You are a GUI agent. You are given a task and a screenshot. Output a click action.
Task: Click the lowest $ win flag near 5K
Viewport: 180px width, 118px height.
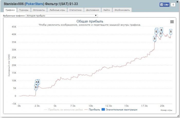pyautogui.click(x=36, y=87)
